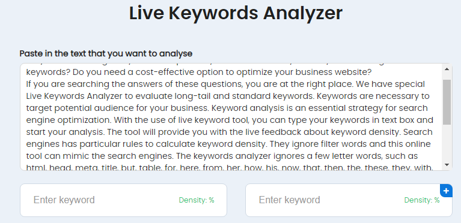Click the empty scrollbar track below the thumb
The width and height of the screenshot is (461, 223).
(447, 143)
